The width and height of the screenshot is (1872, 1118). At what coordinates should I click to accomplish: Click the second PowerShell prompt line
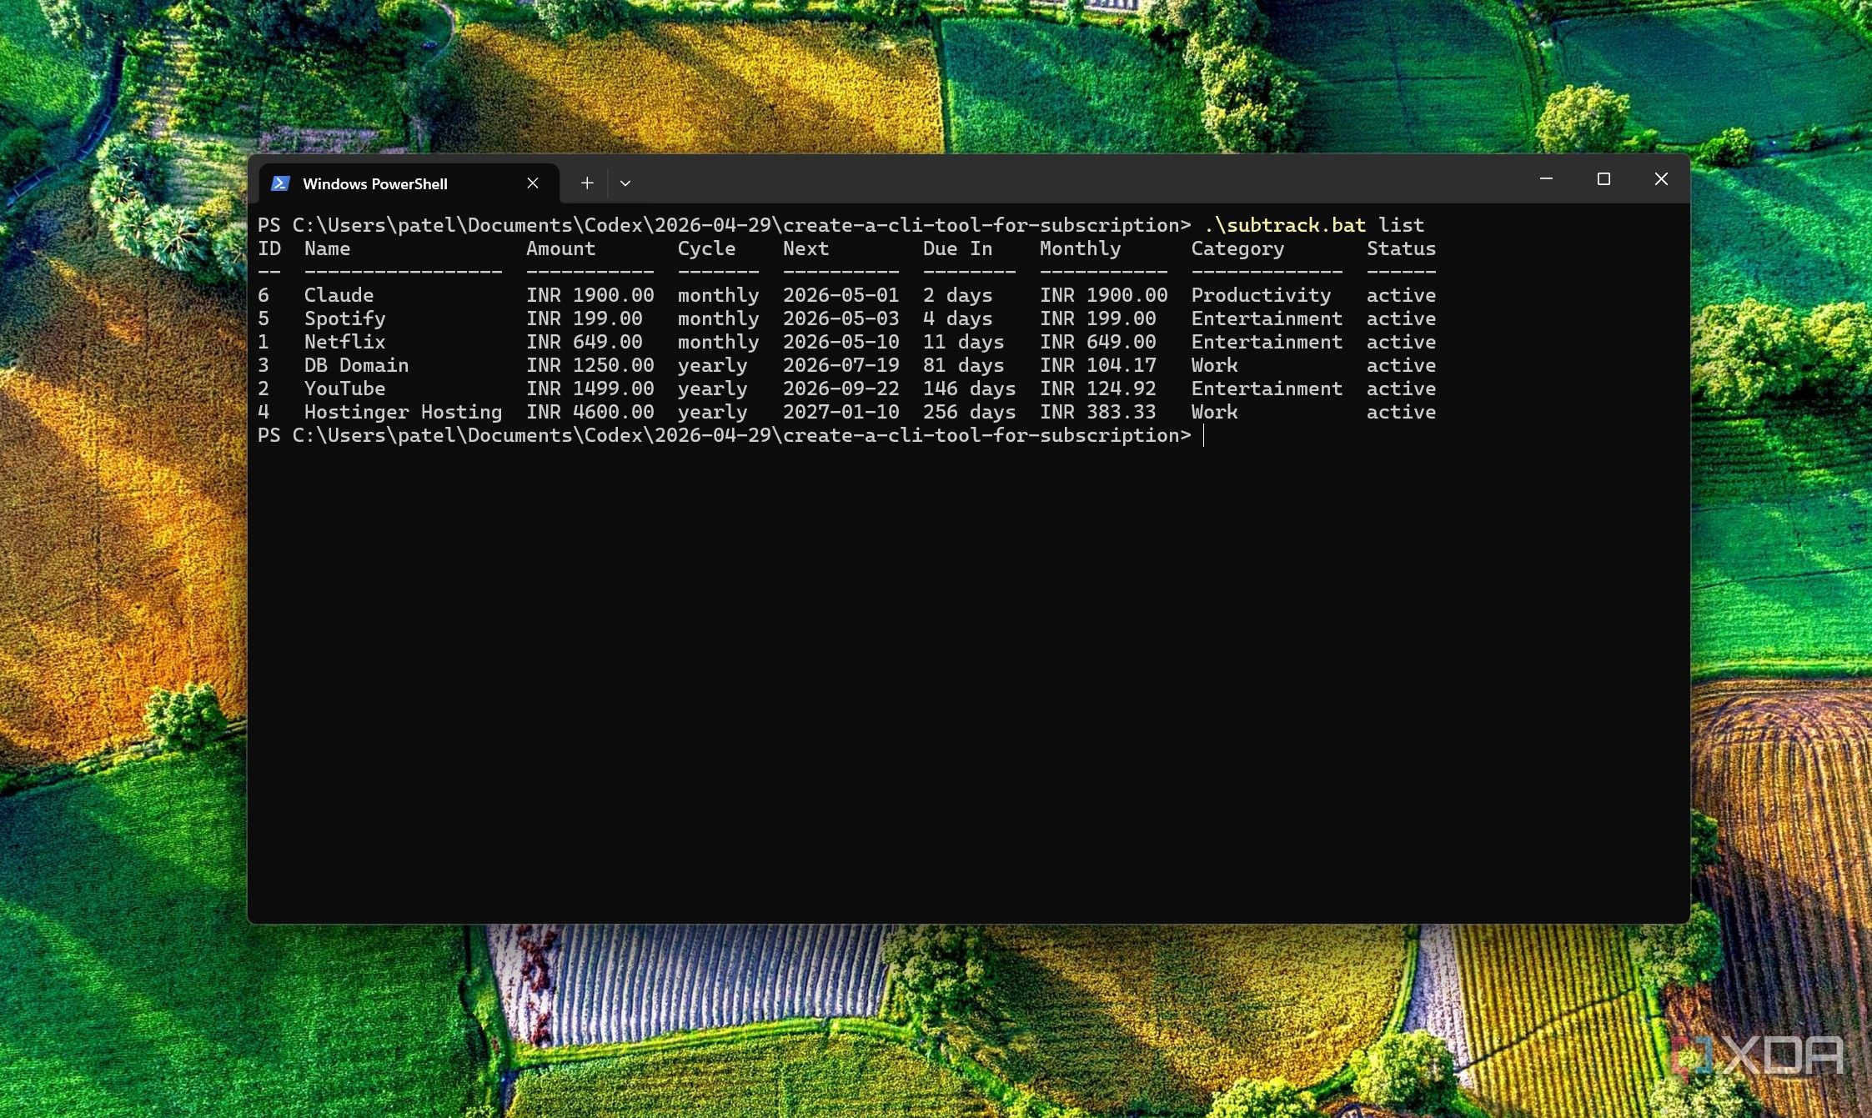pos(724,435)
